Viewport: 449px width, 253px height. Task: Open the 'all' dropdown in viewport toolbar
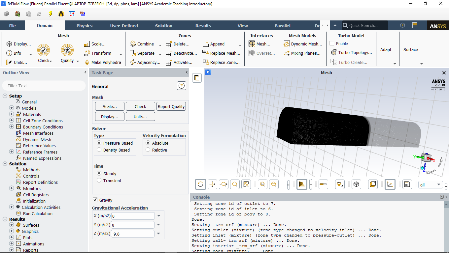[x=430, y=185]
